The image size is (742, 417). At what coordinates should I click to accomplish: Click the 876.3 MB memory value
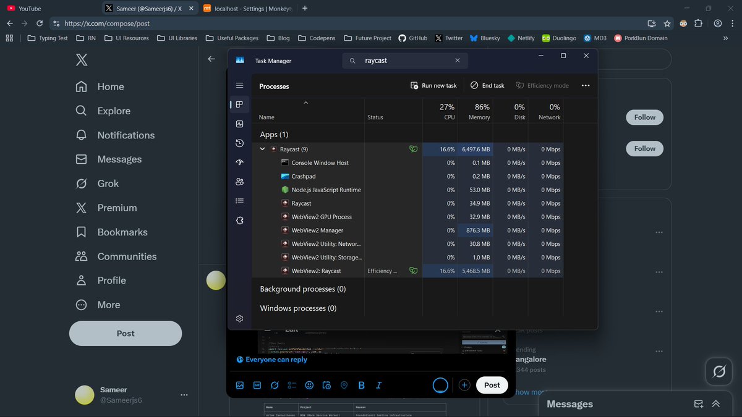click(x=478, y=230)
